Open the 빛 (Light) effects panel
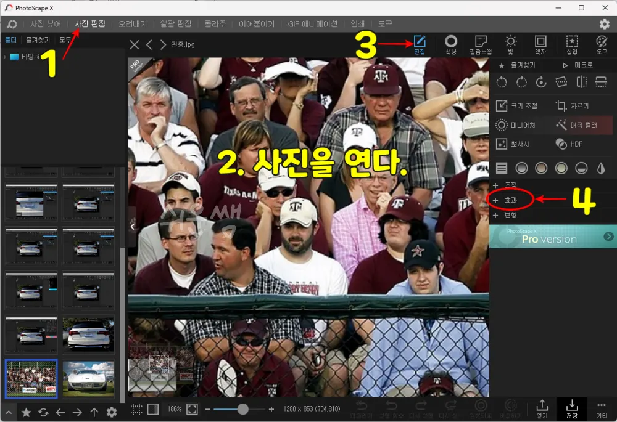617x422 pixels. click(511, 44)
